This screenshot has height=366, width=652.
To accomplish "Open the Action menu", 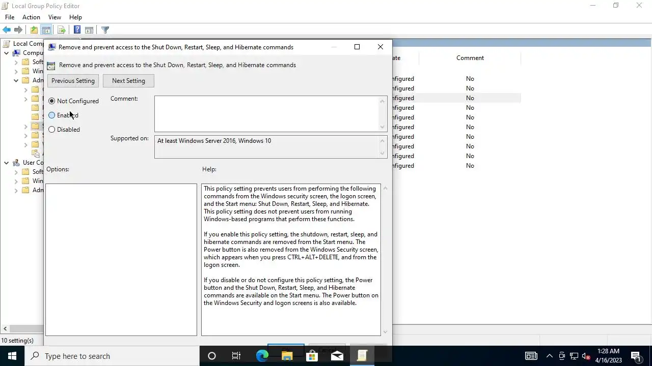I will 31,17.
